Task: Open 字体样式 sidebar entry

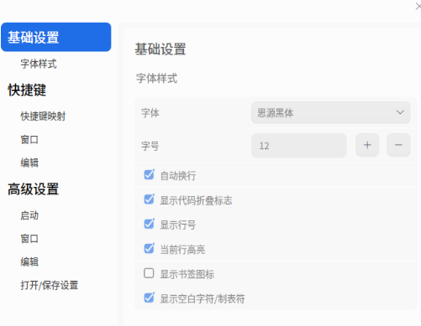Action: click(39, 64)
